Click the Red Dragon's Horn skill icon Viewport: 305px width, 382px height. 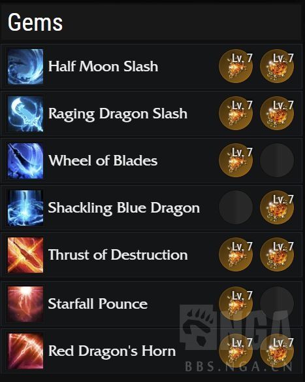tap(25, 351)
